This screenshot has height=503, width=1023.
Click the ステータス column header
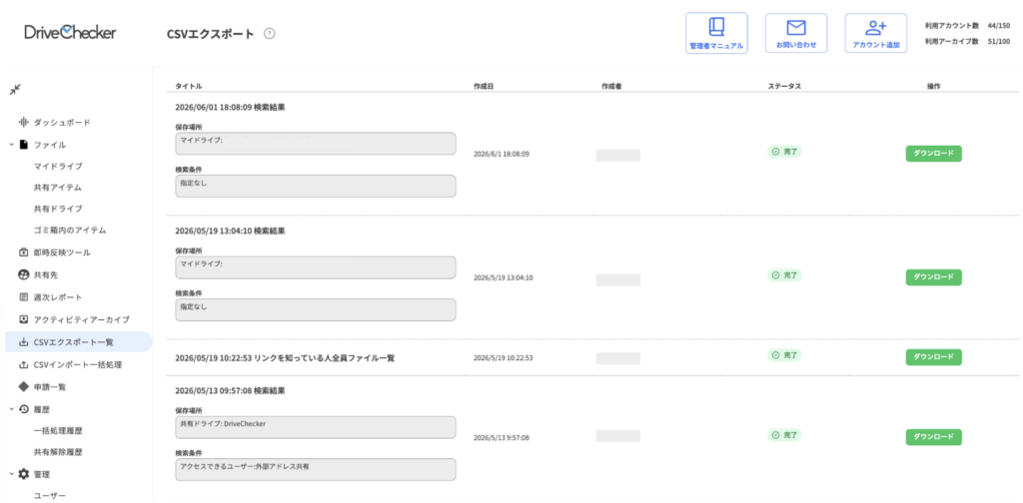pos(784,87)
